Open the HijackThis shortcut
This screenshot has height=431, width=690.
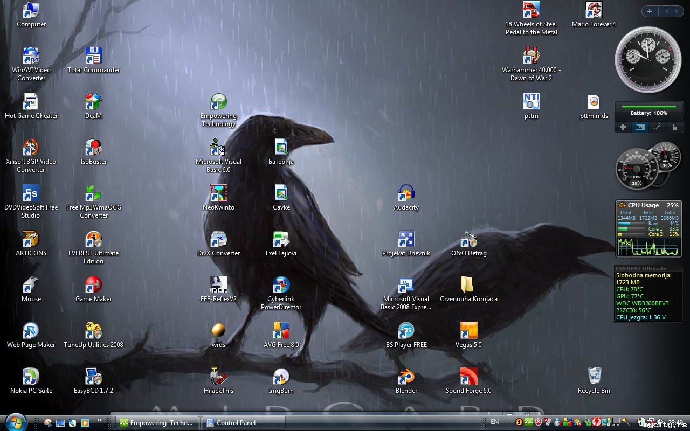pos(219,381)
